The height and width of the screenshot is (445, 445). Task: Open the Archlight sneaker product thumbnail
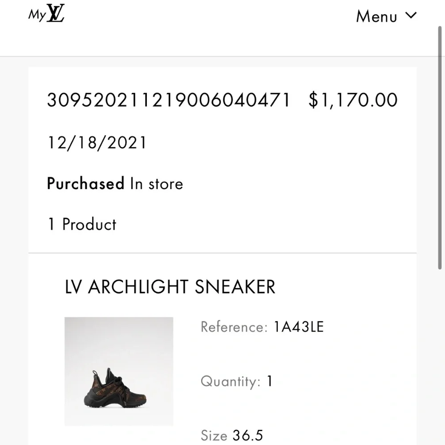[x=119, y=372]
